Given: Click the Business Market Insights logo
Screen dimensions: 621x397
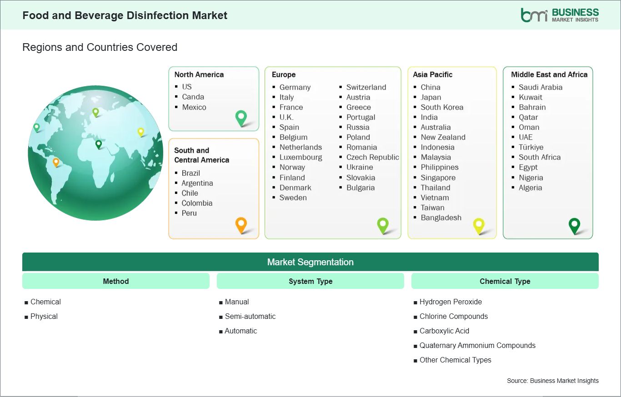Looking at the screenshot, I should point(559,15).
